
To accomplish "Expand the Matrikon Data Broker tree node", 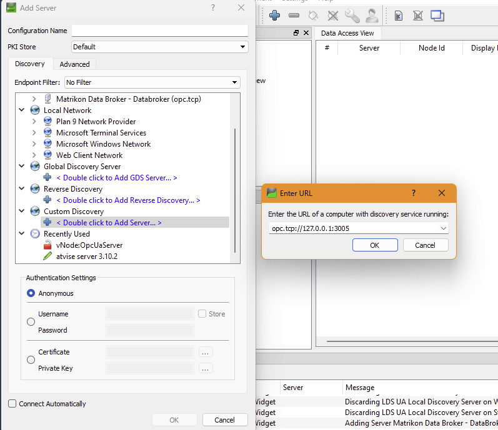I will coord(34,99).
